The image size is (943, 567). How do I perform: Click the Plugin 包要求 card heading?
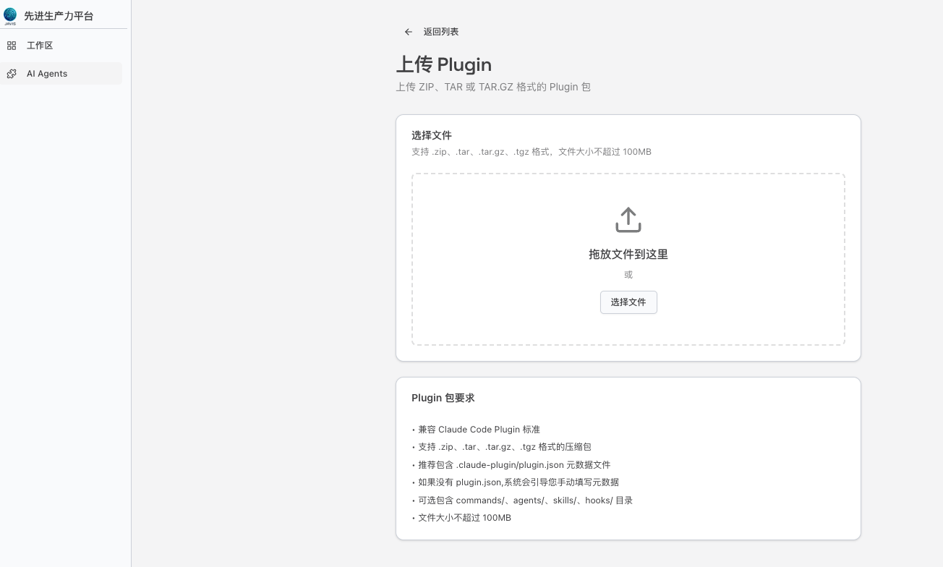tap(443, 398)
